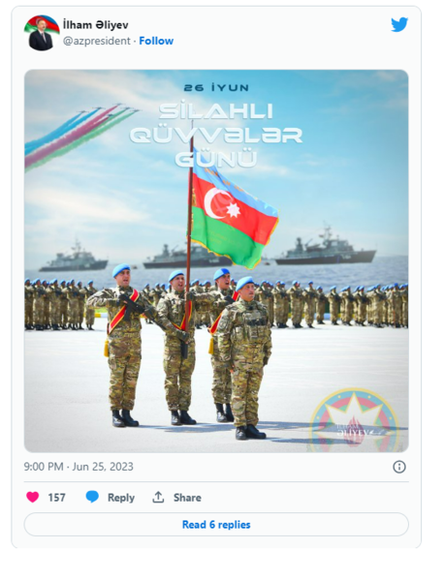Open İlham Əliyev profile avatar

(x=42, y=33)
